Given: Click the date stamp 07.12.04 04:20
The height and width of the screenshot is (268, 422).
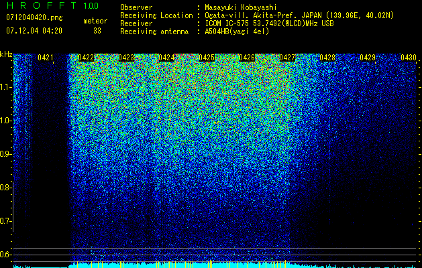Looking at the screenshot, I should pos(34,31).
